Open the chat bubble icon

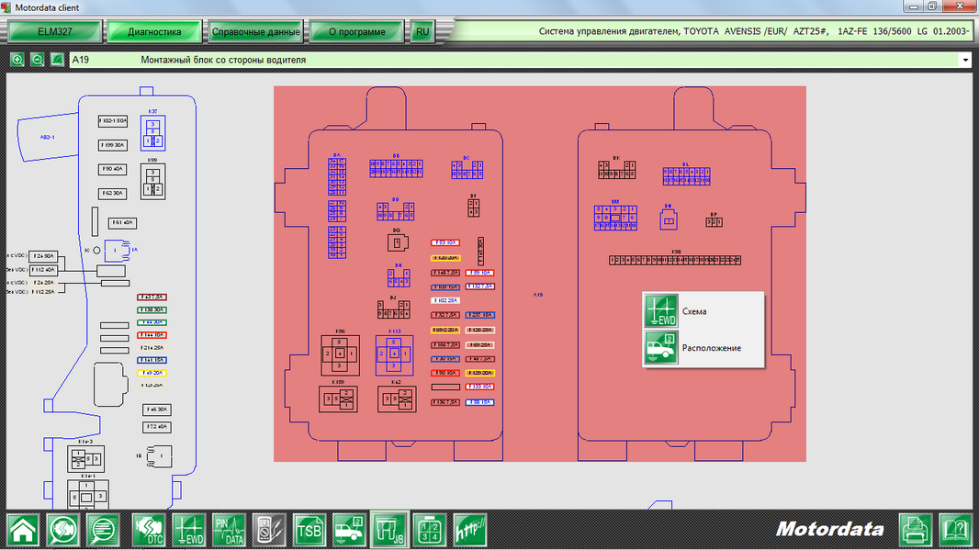pyautogui.click(x=103, y=530)
